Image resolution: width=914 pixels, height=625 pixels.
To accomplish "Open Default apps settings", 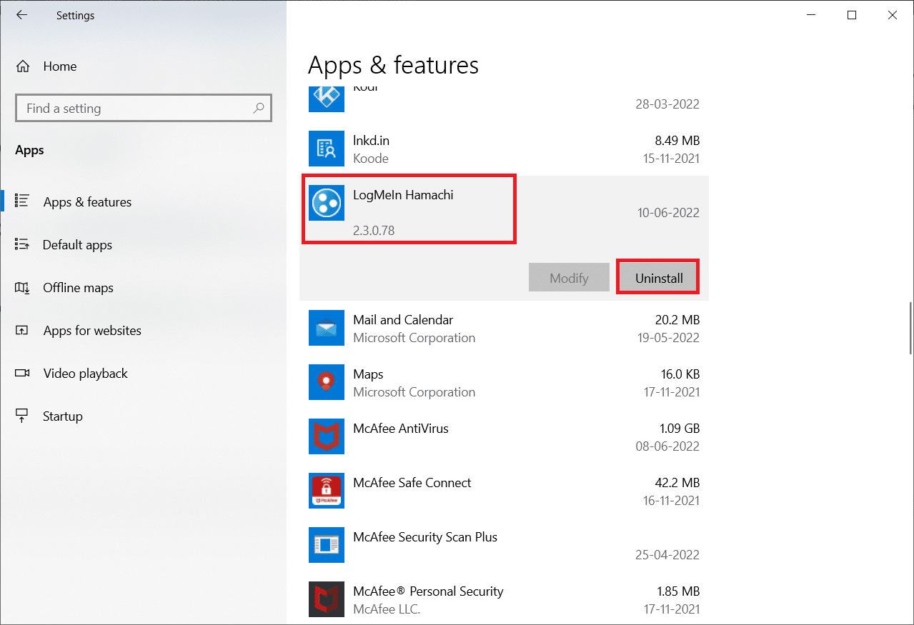I will click(x=77, y=245).
